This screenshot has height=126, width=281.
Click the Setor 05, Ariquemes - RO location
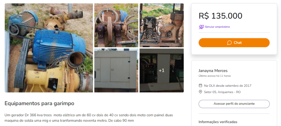pyautogui.click(x=222, y=92)
